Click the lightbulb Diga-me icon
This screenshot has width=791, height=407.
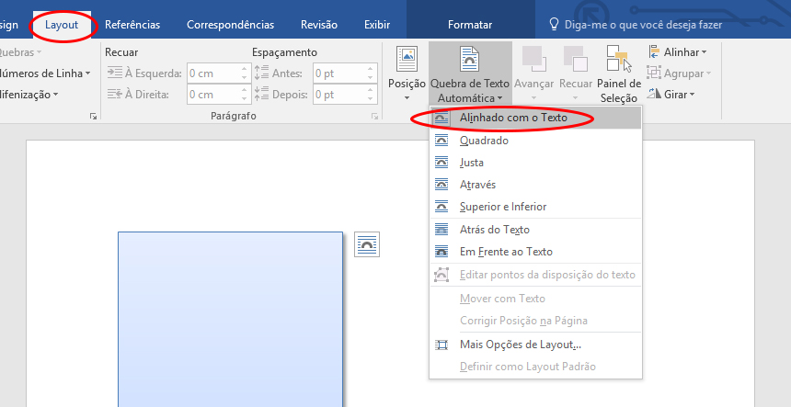click(x=554, y=25)
